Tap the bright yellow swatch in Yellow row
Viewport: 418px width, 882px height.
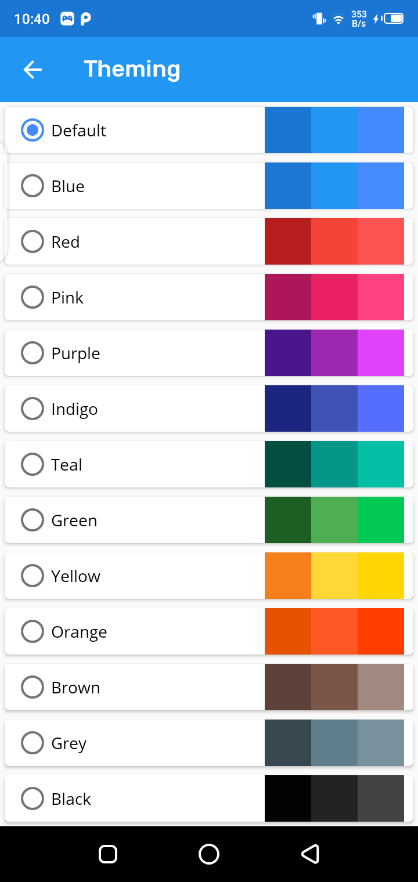pyautogui.click(x=381, y=576)
